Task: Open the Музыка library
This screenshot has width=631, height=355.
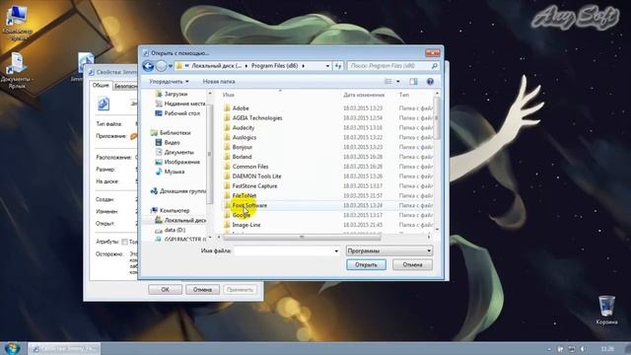Action: pos(170,172)
